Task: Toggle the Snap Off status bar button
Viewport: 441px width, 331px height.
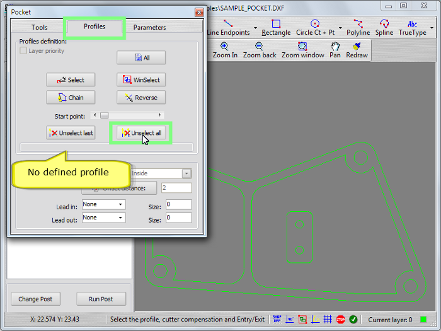Action: (277, 320)
